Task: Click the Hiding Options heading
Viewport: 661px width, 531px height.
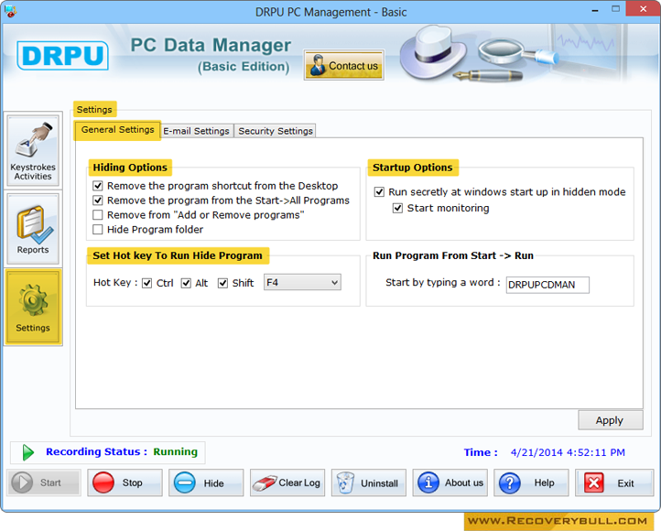Action: [x=130, y=168]
